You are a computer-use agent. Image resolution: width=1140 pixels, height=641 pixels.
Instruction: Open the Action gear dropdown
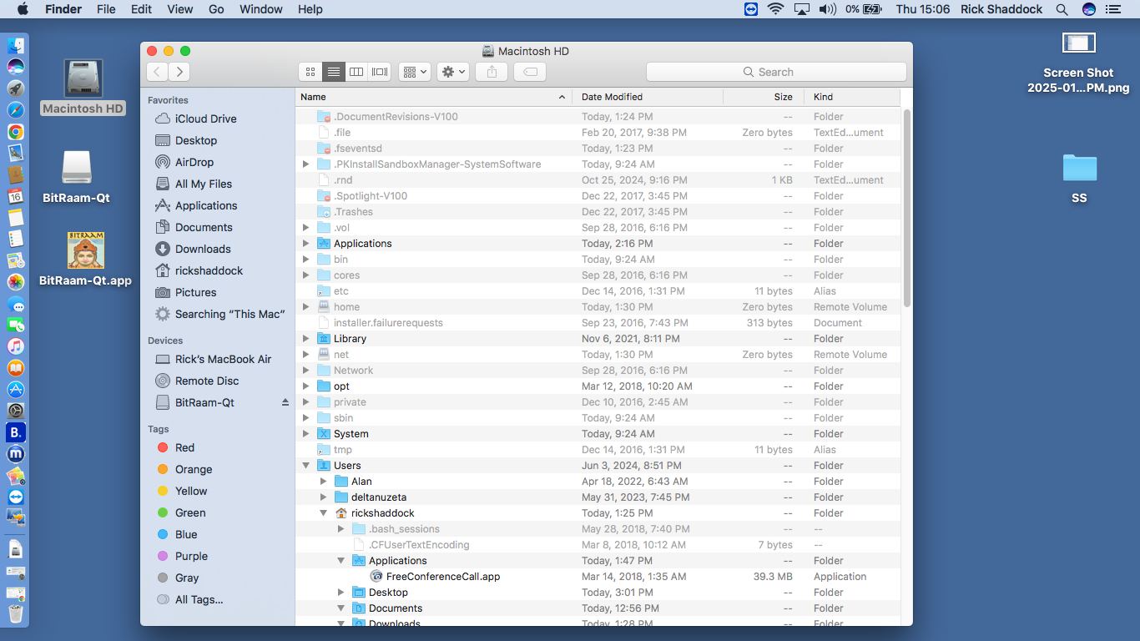point(453,72)
